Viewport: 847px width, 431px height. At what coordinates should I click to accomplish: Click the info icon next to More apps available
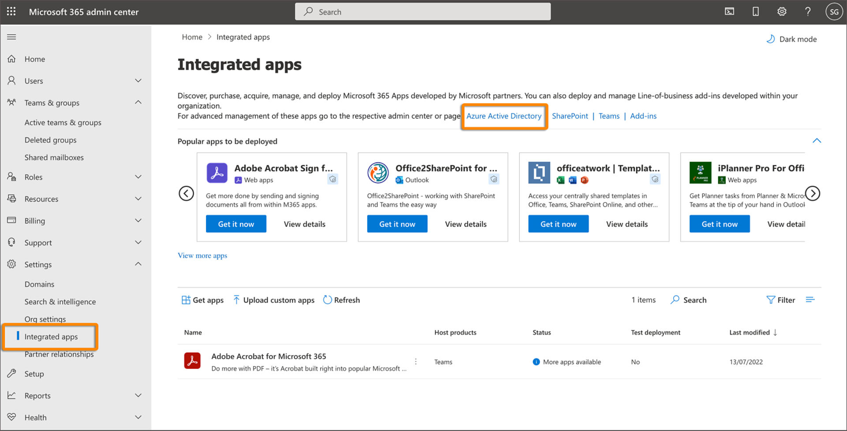pos(536,362)
